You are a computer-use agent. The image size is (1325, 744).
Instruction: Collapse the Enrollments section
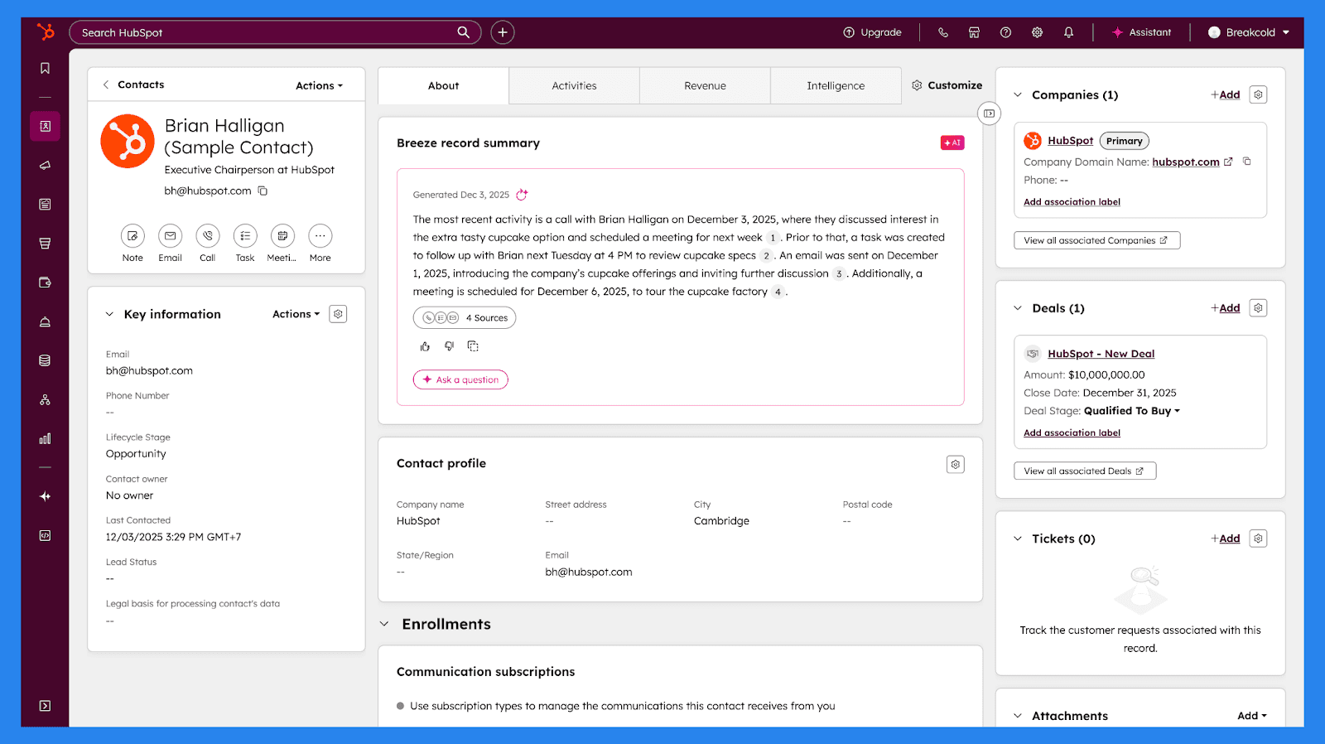pyautogui.click(x=384, y=624)
